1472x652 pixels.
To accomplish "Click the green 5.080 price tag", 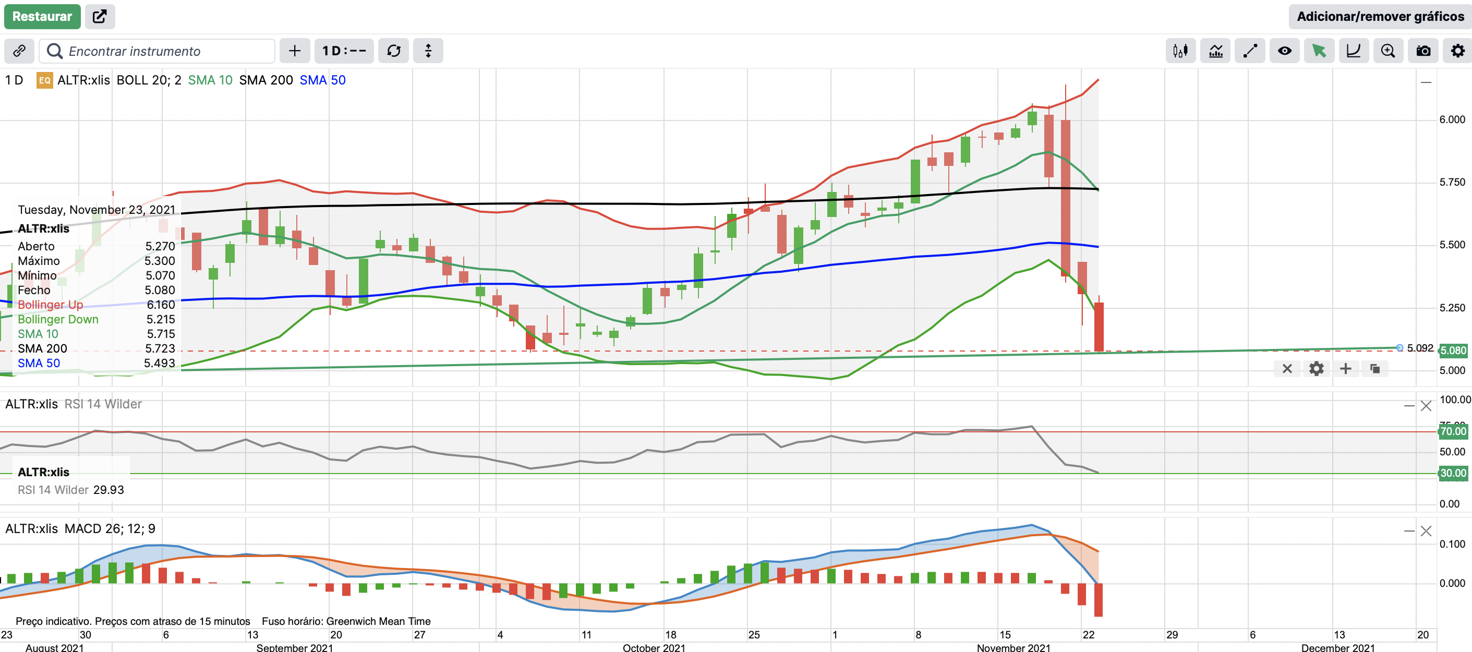I will click(x=1453, y=351).
